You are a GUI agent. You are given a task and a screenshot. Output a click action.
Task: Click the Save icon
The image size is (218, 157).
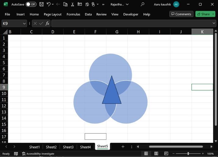[x=41, y=4]
